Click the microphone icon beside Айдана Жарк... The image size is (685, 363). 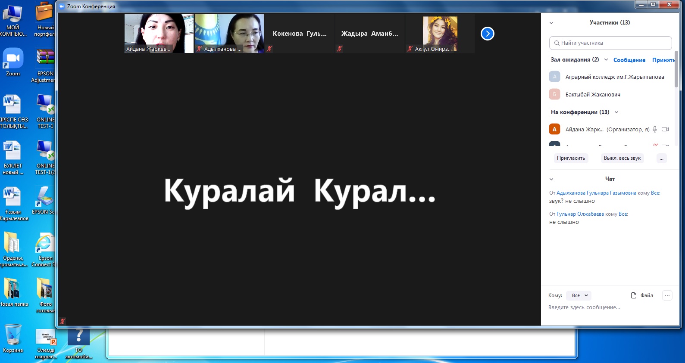[x=655, y=129]
